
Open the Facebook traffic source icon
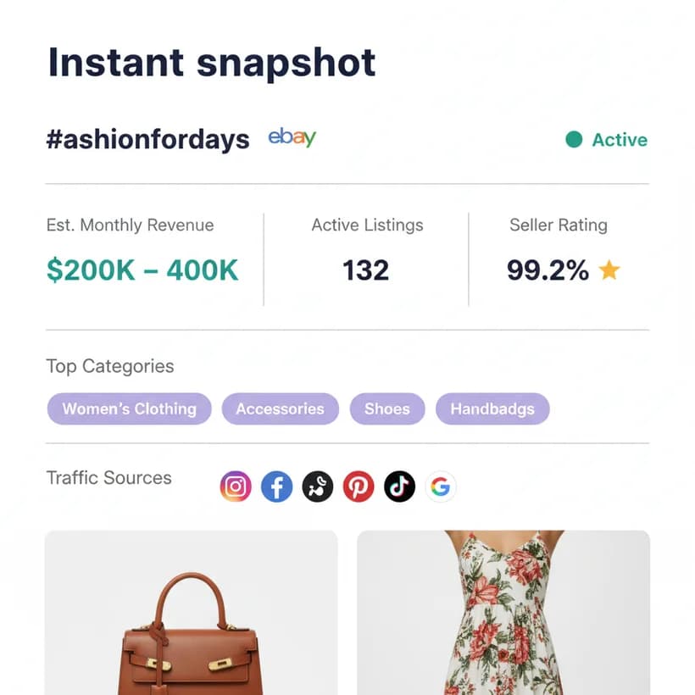click(x=276, y=486)
